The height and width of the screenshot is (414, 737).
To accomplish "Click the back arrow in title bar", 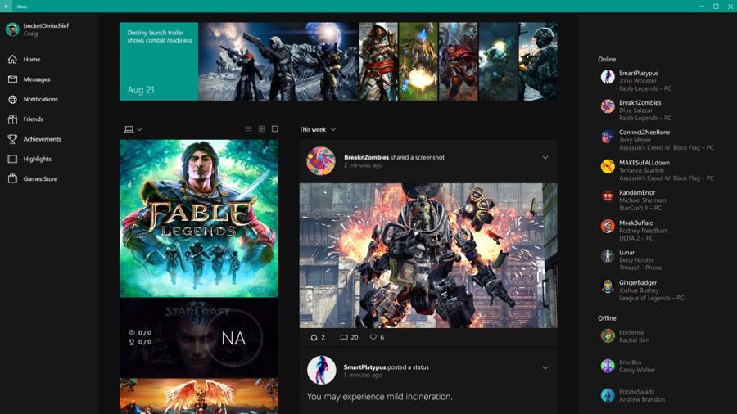I will click(x=7, y=6).
